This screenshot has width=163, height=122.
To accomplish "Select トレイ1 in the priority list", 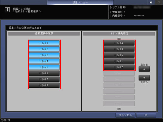I will [119, 61].
